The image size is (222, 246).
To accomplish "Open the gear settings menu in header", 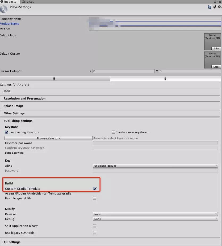I will 219,7.
